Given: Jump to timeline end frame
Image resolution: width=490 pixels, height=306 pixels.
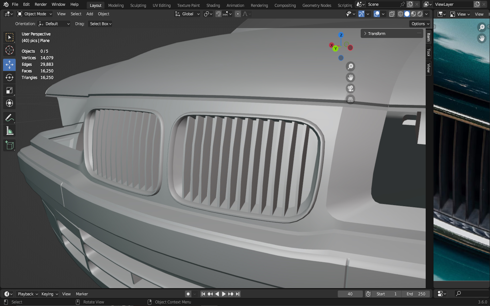Looking at the screenshot, I should coord(238,294).
